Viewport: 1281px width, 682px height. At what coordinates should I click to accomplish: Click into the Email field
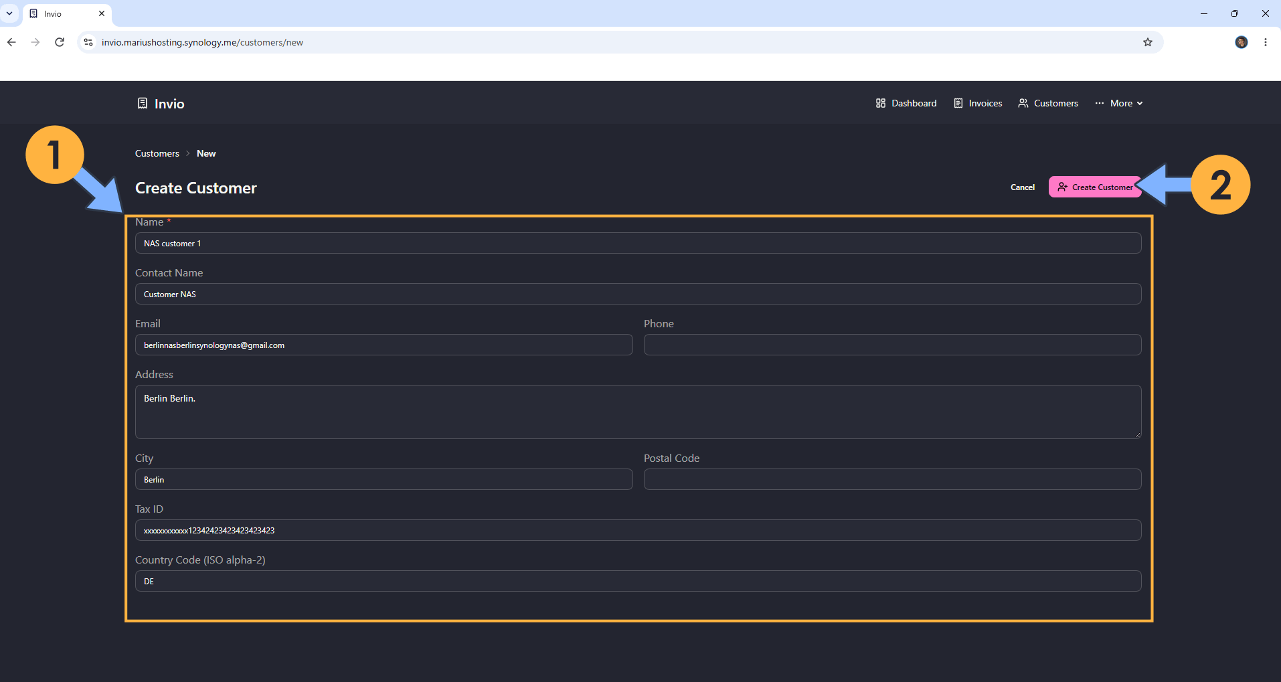point(383,345)
